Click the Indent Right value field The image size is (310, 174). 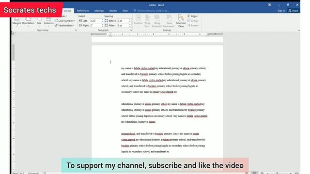pos(96,26)
